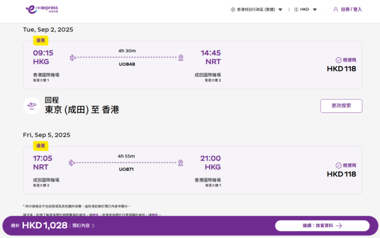Open the 註冊 / 登入 sign-in link
The width and height of the screenshot is (380, 238).
(351, 10)
